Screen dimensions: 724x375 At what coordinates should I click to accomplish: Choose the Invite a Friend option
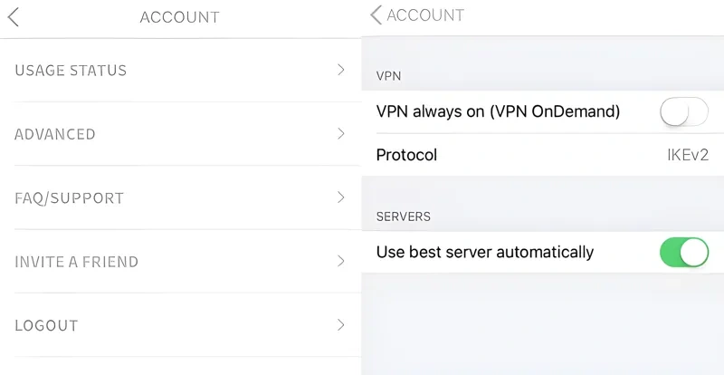coord(77,262)
